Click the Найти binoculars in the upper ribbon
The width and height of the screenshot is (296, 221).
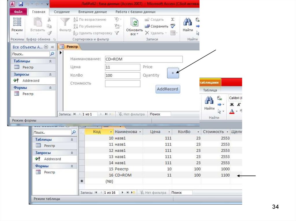tap(188, 23)
